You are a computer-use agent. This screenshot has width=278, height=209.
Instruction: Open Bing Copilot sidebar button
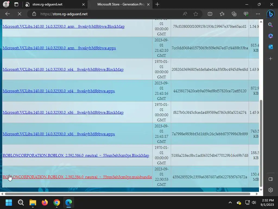click(271, 14)
